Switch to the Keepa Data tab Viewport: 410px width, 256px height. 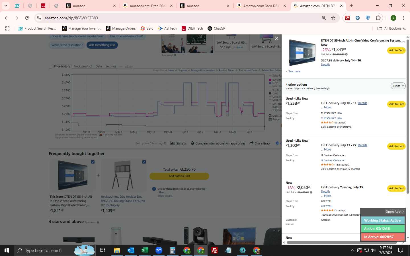[99, 66]
